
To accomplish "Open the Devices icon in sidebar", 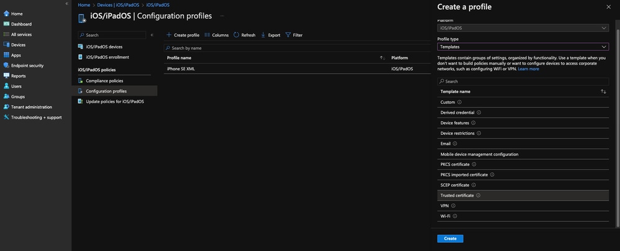I will (x=6, y=45).
